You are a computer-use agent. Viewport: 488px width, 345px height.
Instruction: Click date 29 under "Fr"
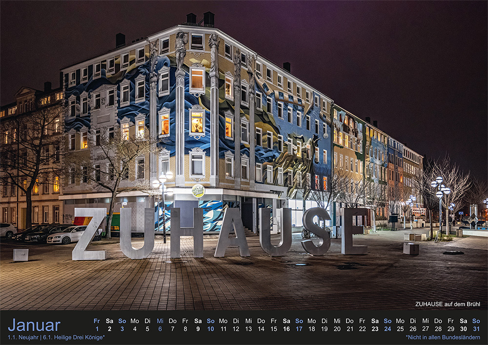point(450,329)
